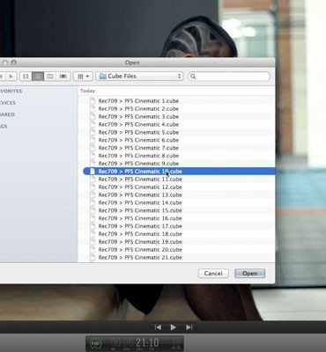
Task: Switch to column view in Open dialog
Action: [x=50, y=77]
